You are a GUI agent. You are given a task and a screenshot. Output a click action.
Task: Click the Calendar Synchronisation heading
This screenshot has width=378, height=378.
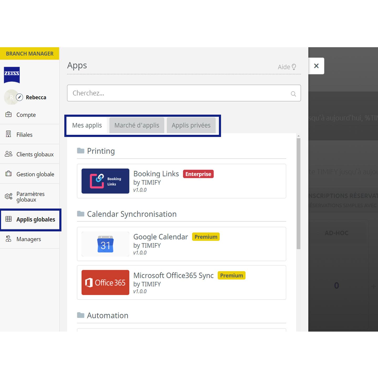[x=132, y=214]
